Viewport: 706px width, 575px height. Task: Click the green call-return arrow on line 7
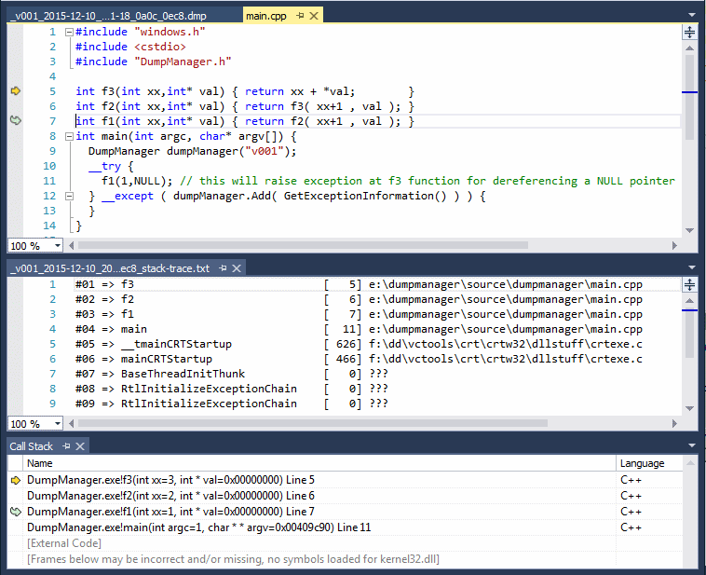[x=15, y=121]
